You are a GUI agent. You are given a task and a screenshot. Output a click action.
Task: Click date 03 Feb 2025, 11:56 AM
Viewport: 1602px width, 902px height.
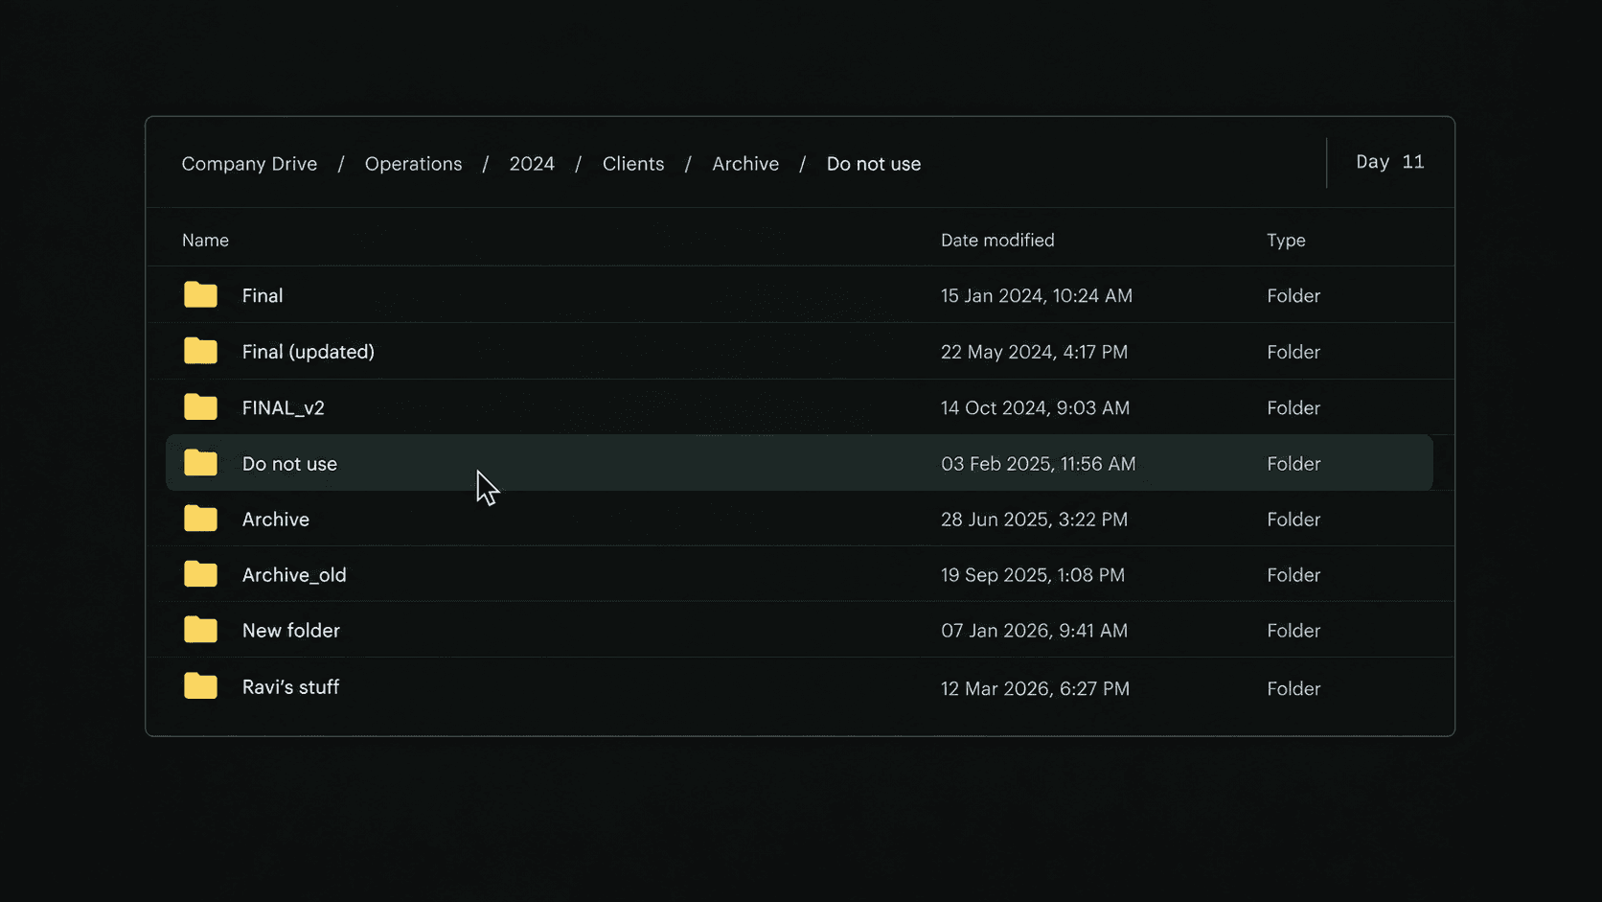1039,464
